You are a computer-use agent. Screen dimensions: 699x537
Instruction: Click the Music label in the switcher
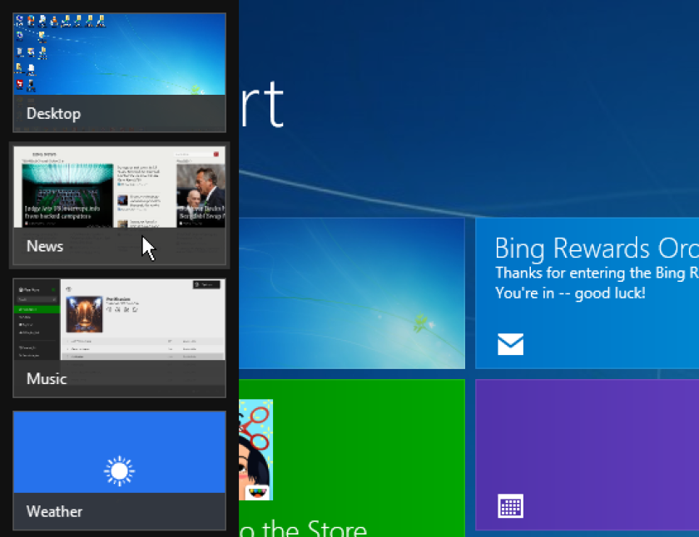[x=47, y=379]
